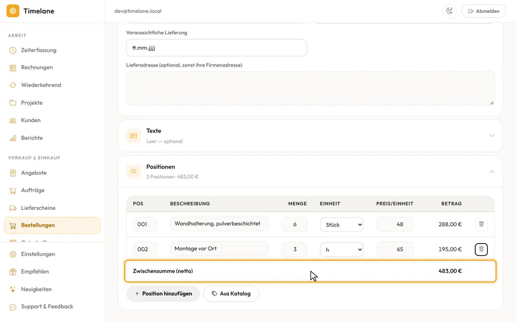Click the Berichte bar chart icon

13,138
